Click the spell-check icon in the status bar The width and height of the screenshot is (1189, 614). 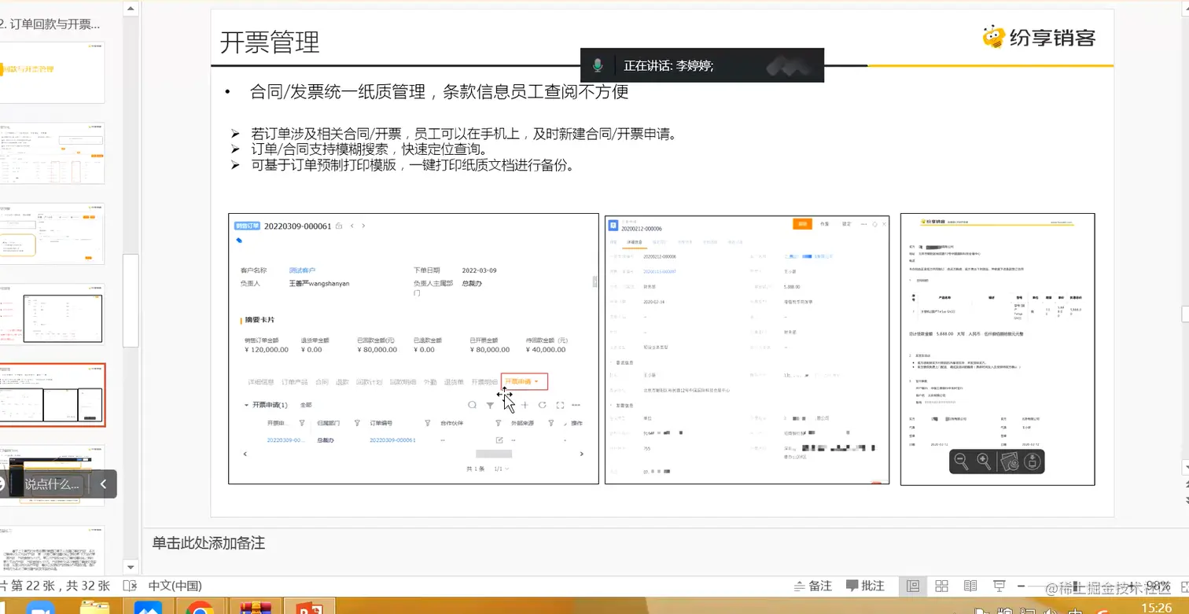[x=131, y=586]
